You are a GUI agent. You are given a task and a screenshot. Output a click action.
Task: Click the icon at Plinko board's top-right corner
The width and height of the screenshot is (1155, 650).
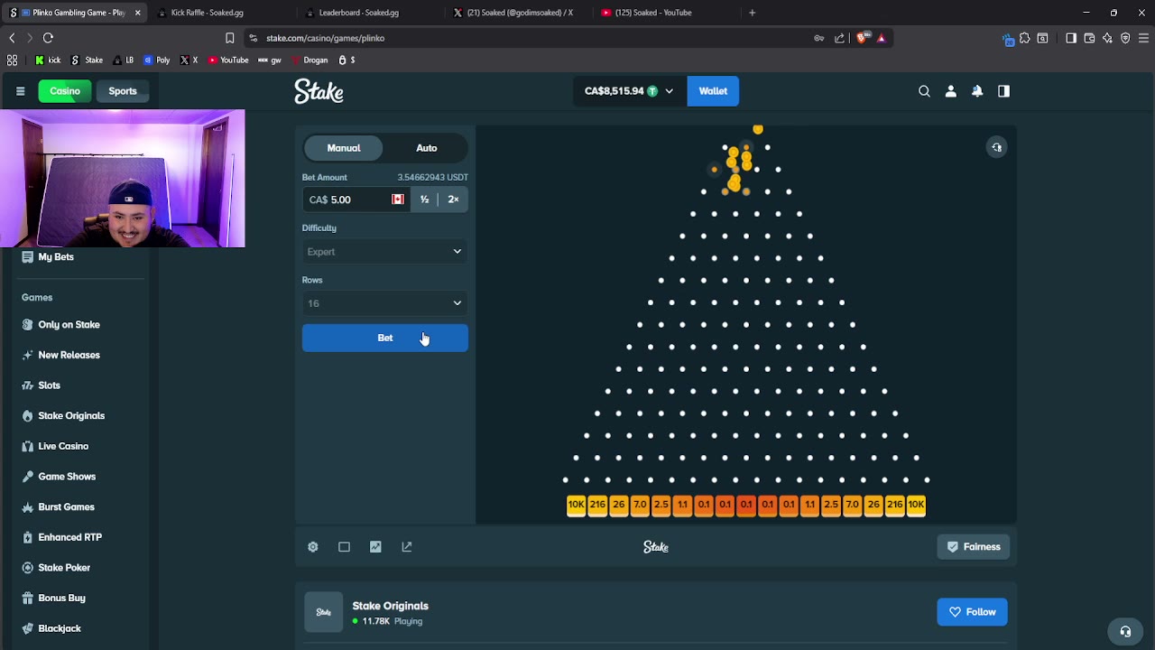click(x=996, y=148)
